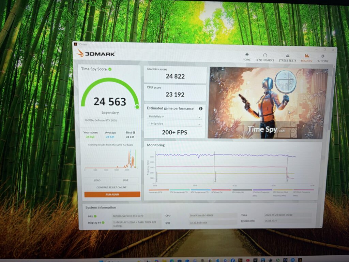Click the SystemInfo version field
Viewport: 349px width, 262px height.
click(288, 221)
